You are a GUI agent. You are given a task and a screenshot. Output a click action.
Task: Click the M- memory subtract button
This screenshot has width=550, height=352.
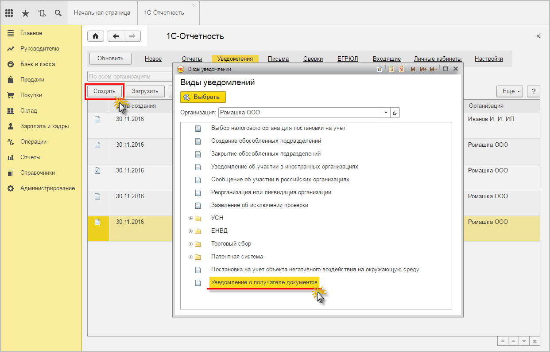[433, 69]
